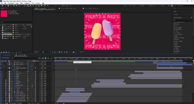
Task: Toggle the Snapping checkbox
Action: click(63, 6)
